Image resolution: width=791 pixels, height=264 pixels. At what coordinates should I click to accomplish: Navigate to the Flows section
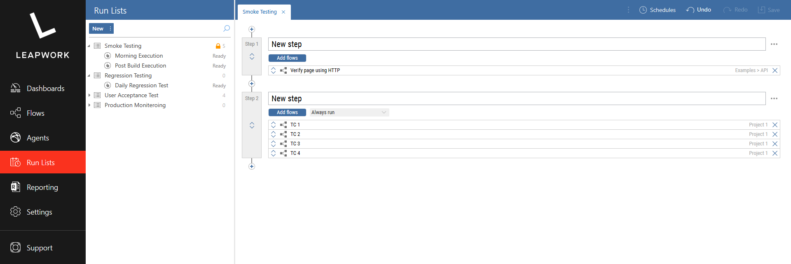35,113
